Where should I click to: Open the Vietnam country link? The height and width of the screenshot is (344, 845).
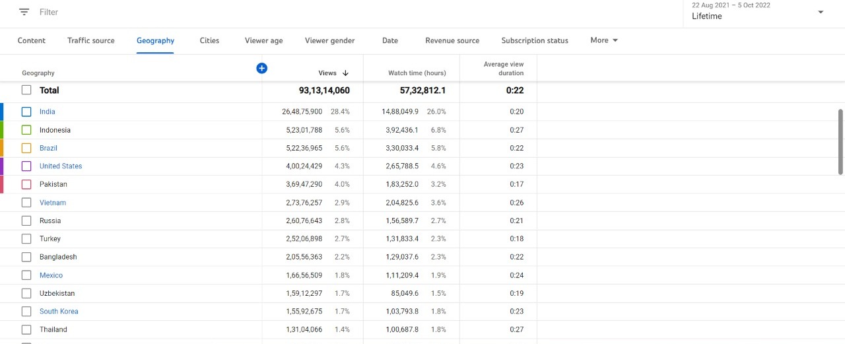[53, 203]
